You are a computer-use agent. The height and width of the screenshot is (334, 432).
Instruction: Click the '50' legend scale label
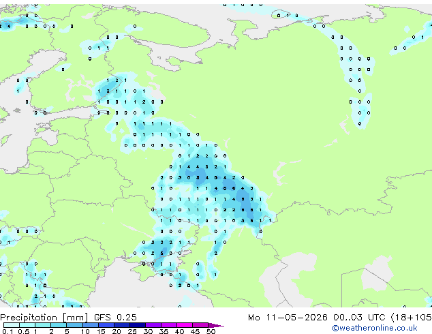211,331
